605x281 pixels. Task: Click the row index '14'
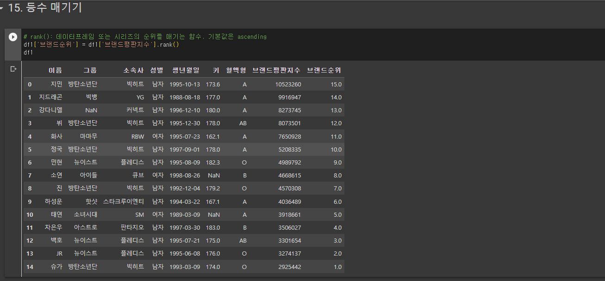[x=30, y=267]
